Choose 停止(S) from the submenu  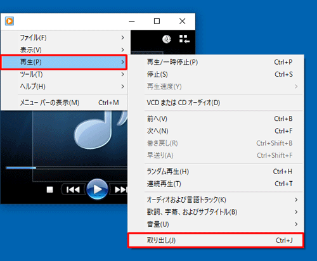click(216, 74)
